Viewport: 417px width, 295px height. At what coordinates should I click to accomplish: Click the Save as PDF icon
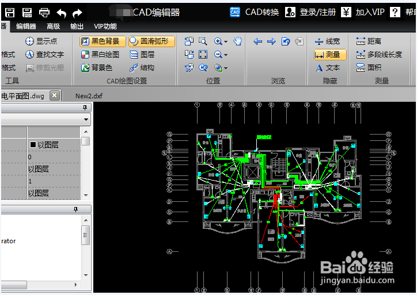27,13
